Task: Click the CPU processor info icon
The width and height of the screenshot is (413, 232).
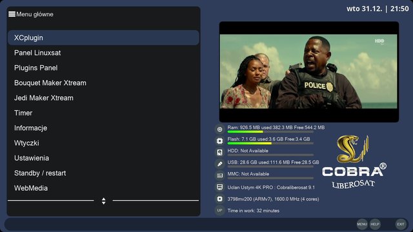Action: click(219, 199)
